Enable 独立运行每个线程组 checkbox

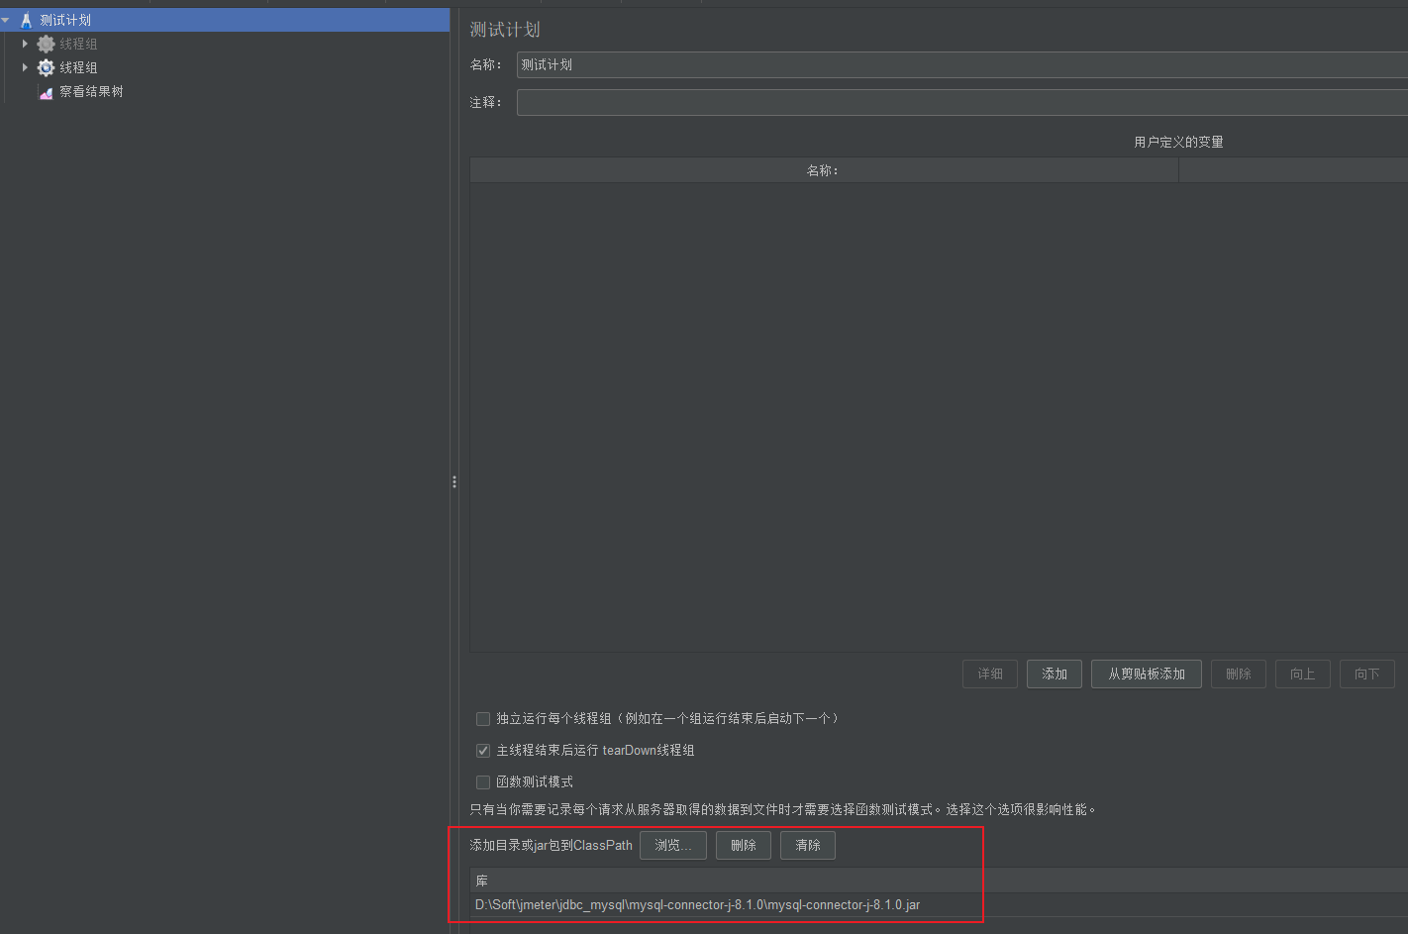(x=483, y=719)
